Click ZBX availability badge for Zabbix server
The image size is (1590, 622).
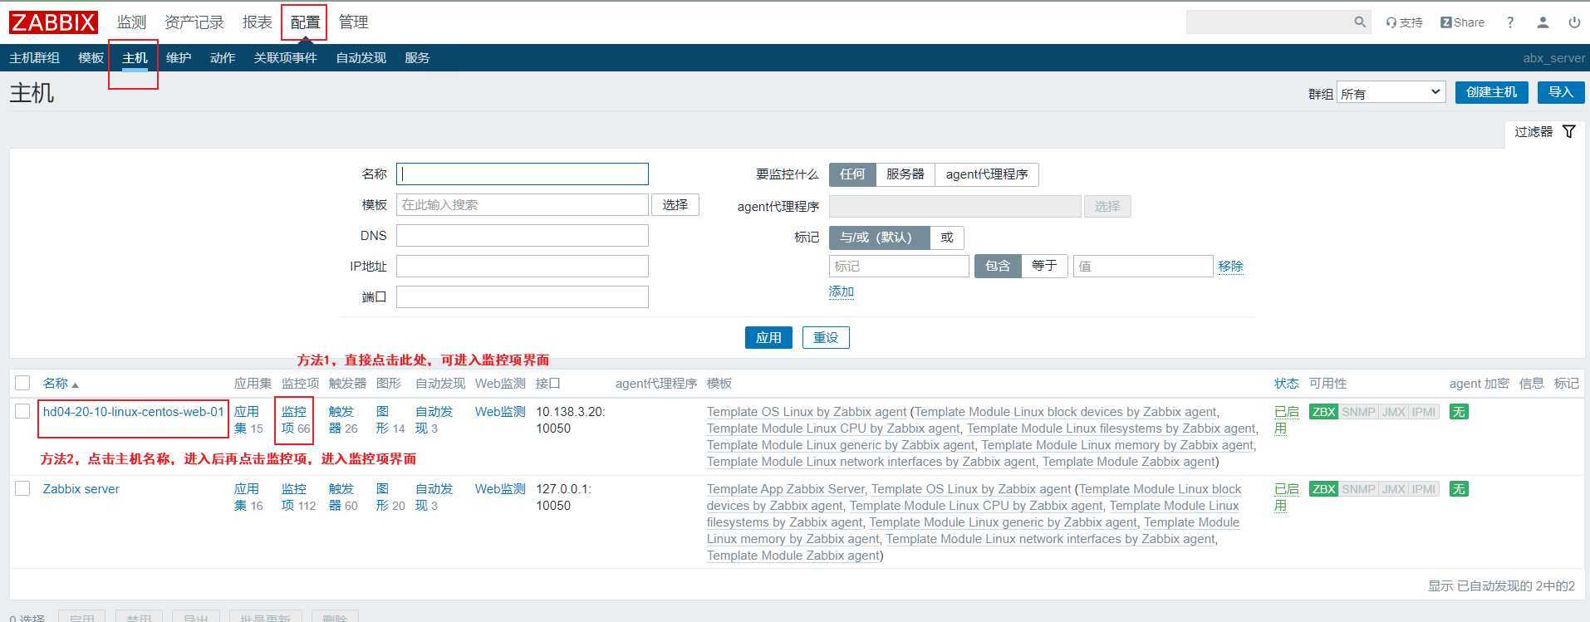(1323, 489)
